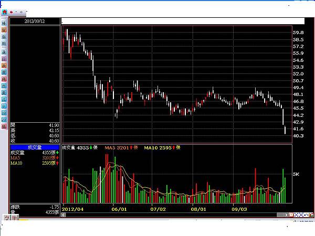Click the orange icon below the purple 日 icon

[x=4, y=66]
